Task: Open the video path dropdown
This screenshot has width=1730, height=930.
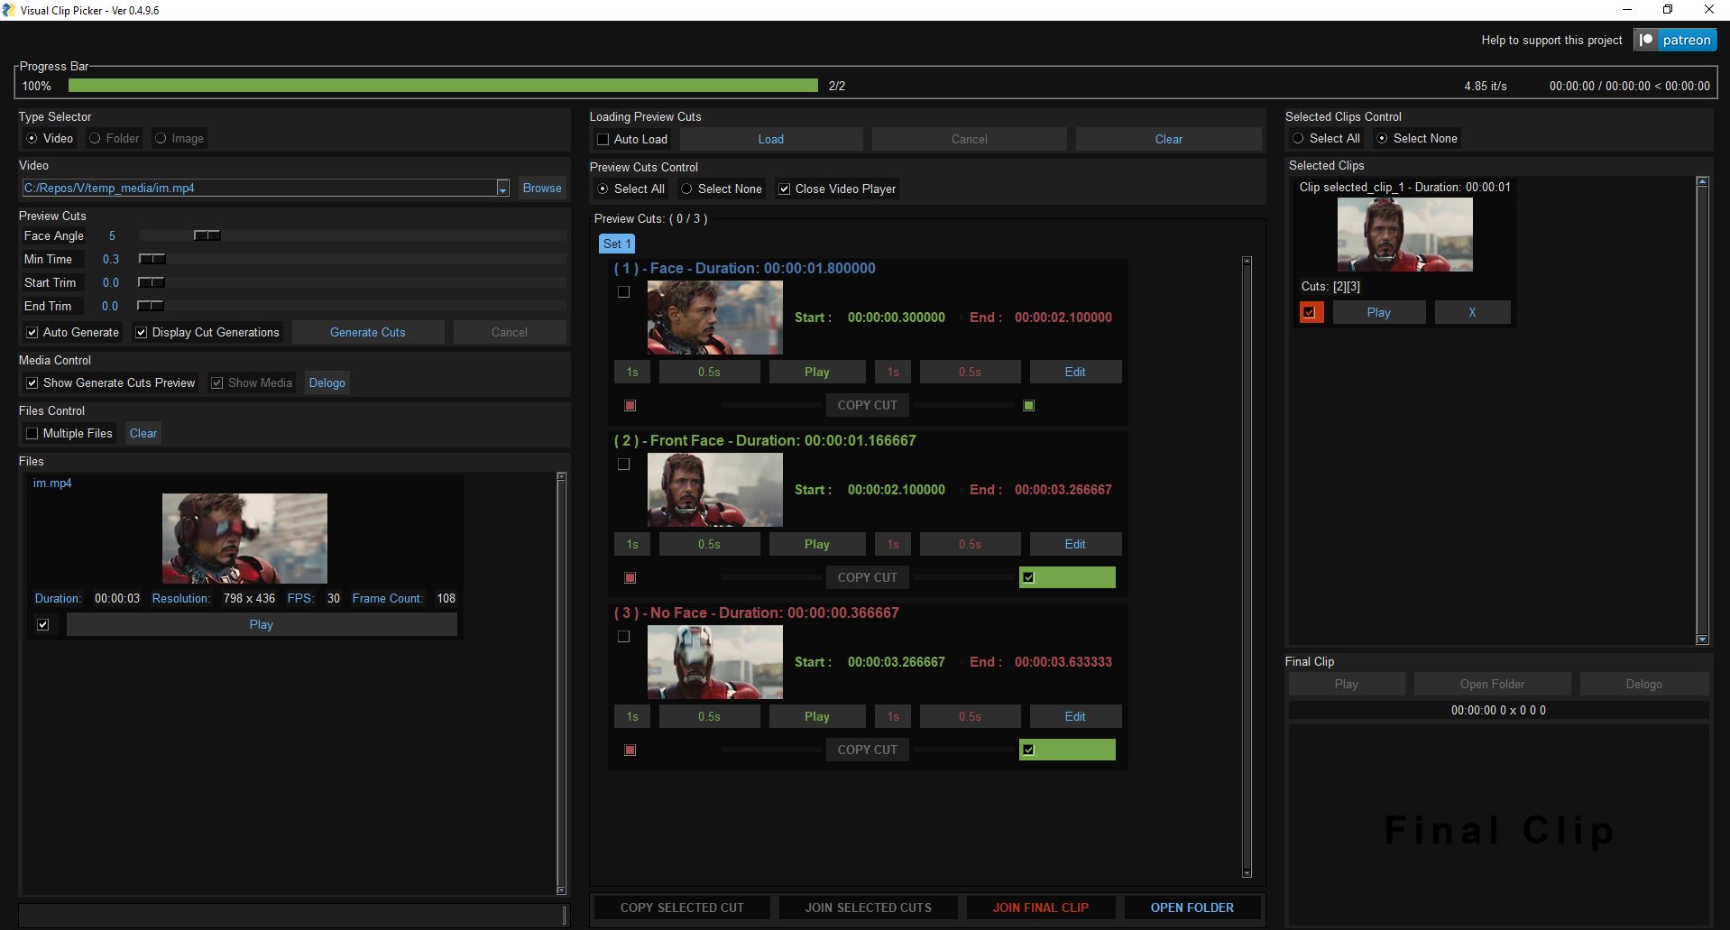Action: coord(502,188)
